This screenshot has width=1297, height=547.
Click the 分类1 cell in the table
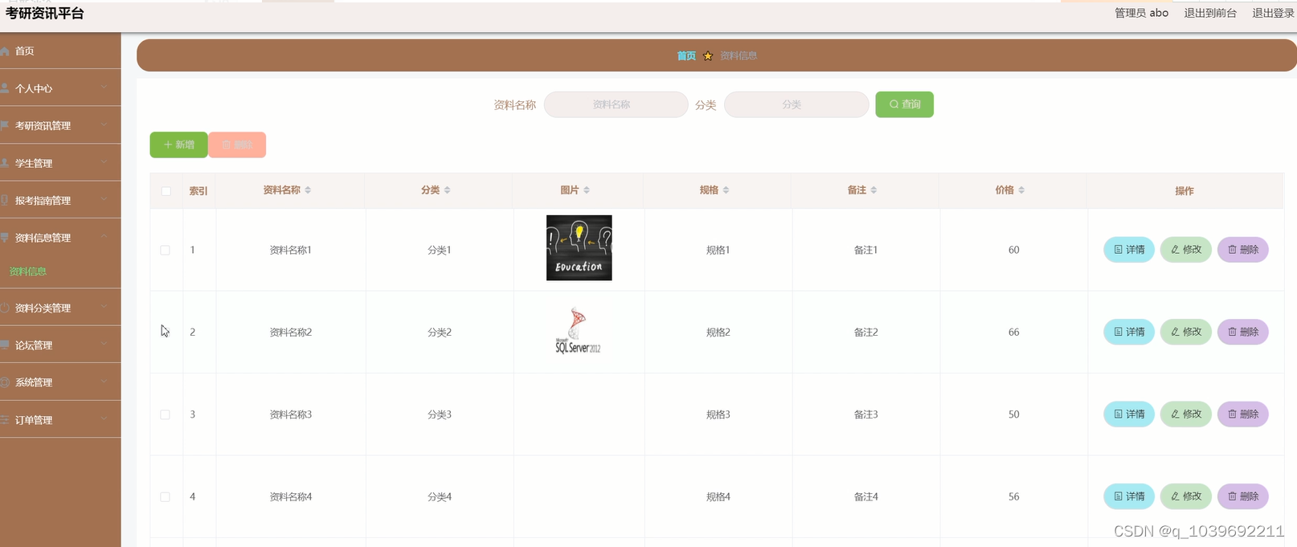point(440,250)
